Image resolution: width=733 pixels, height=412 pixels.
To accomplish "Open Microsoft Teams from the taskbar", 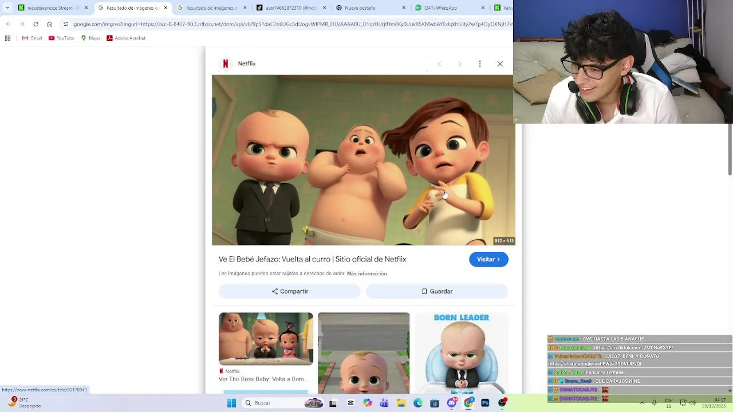I will click(x=384, y=403).
